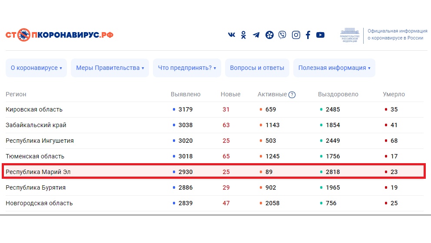Open the Что предпринять? dropdown
The width and height of the screenshot is (431, 243).
[x=187, y=68]
